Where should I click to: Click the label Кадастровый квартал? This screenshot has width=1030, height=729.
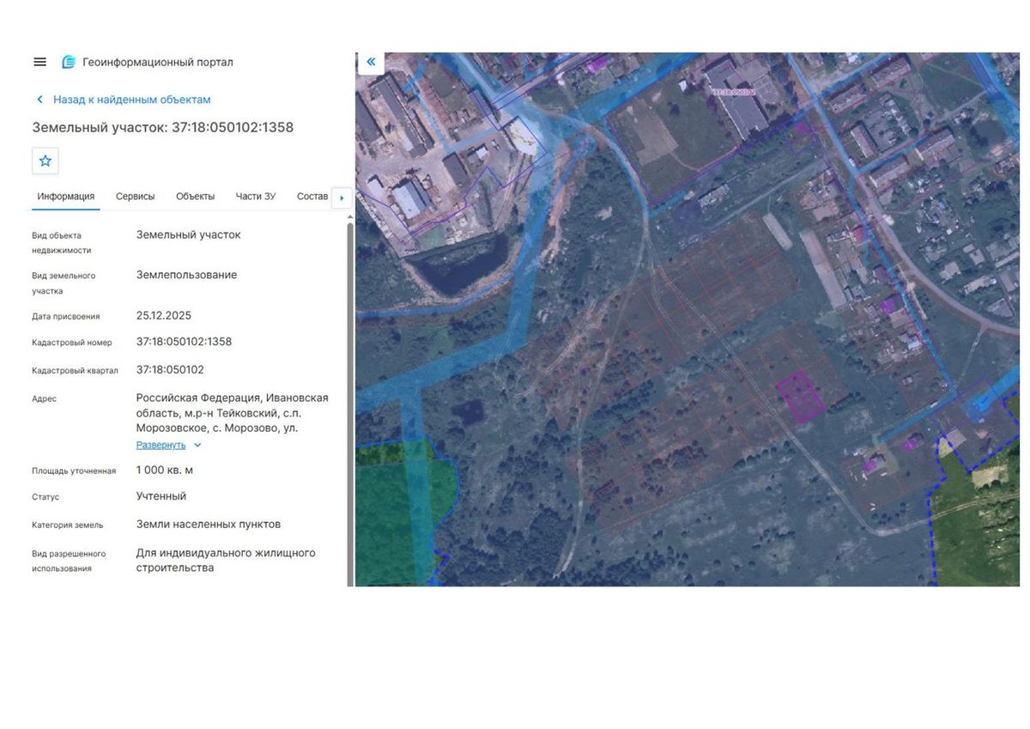click(76, 371)
